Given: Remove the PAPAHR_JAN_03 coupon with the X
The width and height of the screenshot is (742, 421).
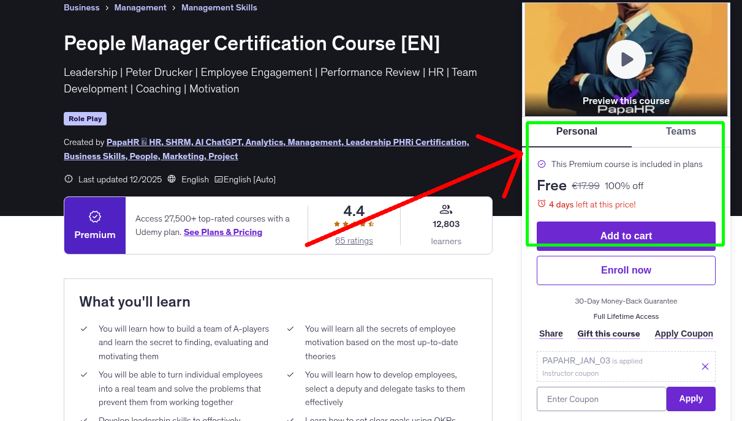Looking at the screenshot, I should click(x=705, y=367).
